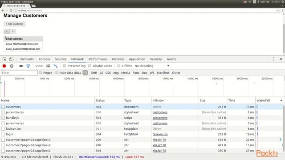Enable the Preserve log checkbox

(65, 66)
